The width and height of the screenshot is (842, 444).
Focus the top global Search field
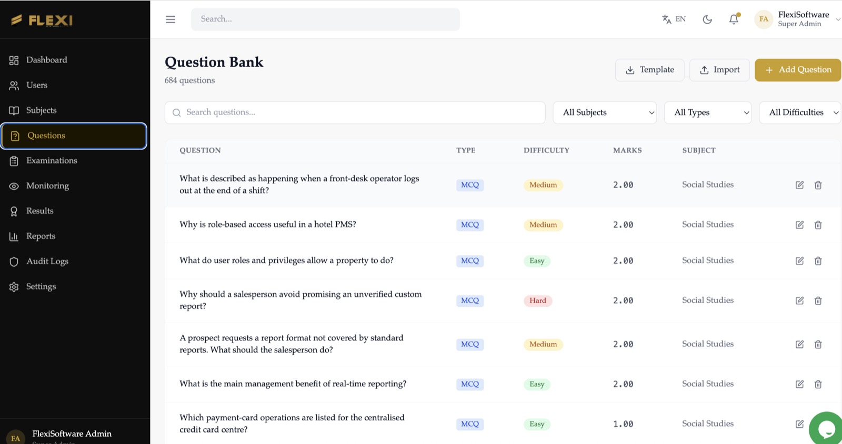click(325, 19)
